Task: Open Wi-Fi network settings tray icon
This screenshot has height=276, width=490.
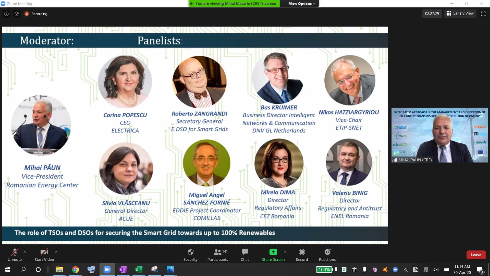Action: 406,270
